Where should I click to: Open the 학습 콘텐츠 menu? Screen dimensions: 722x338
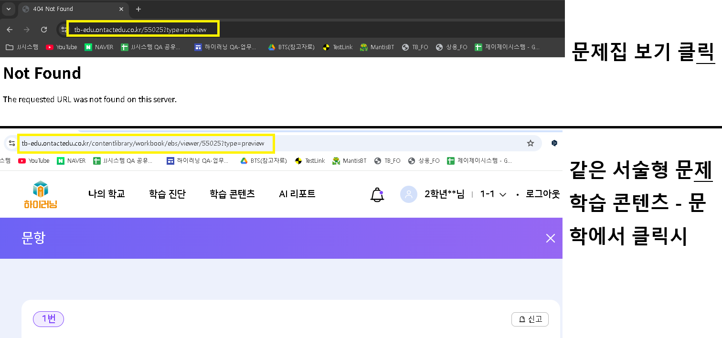232,194
